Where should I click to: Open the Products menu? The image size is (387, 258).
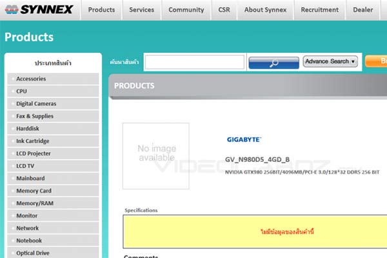(x=101, y=10)
